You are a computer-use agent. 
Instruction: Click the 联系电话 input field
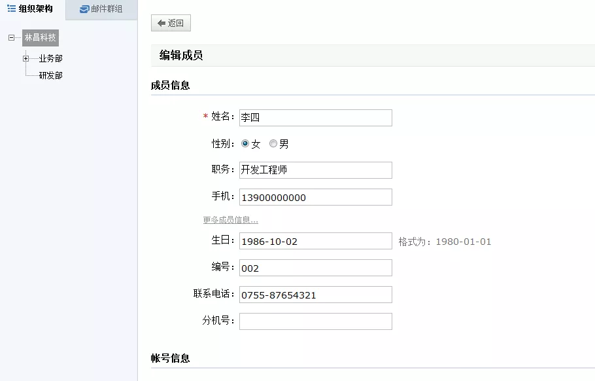[x=315, y=295]
